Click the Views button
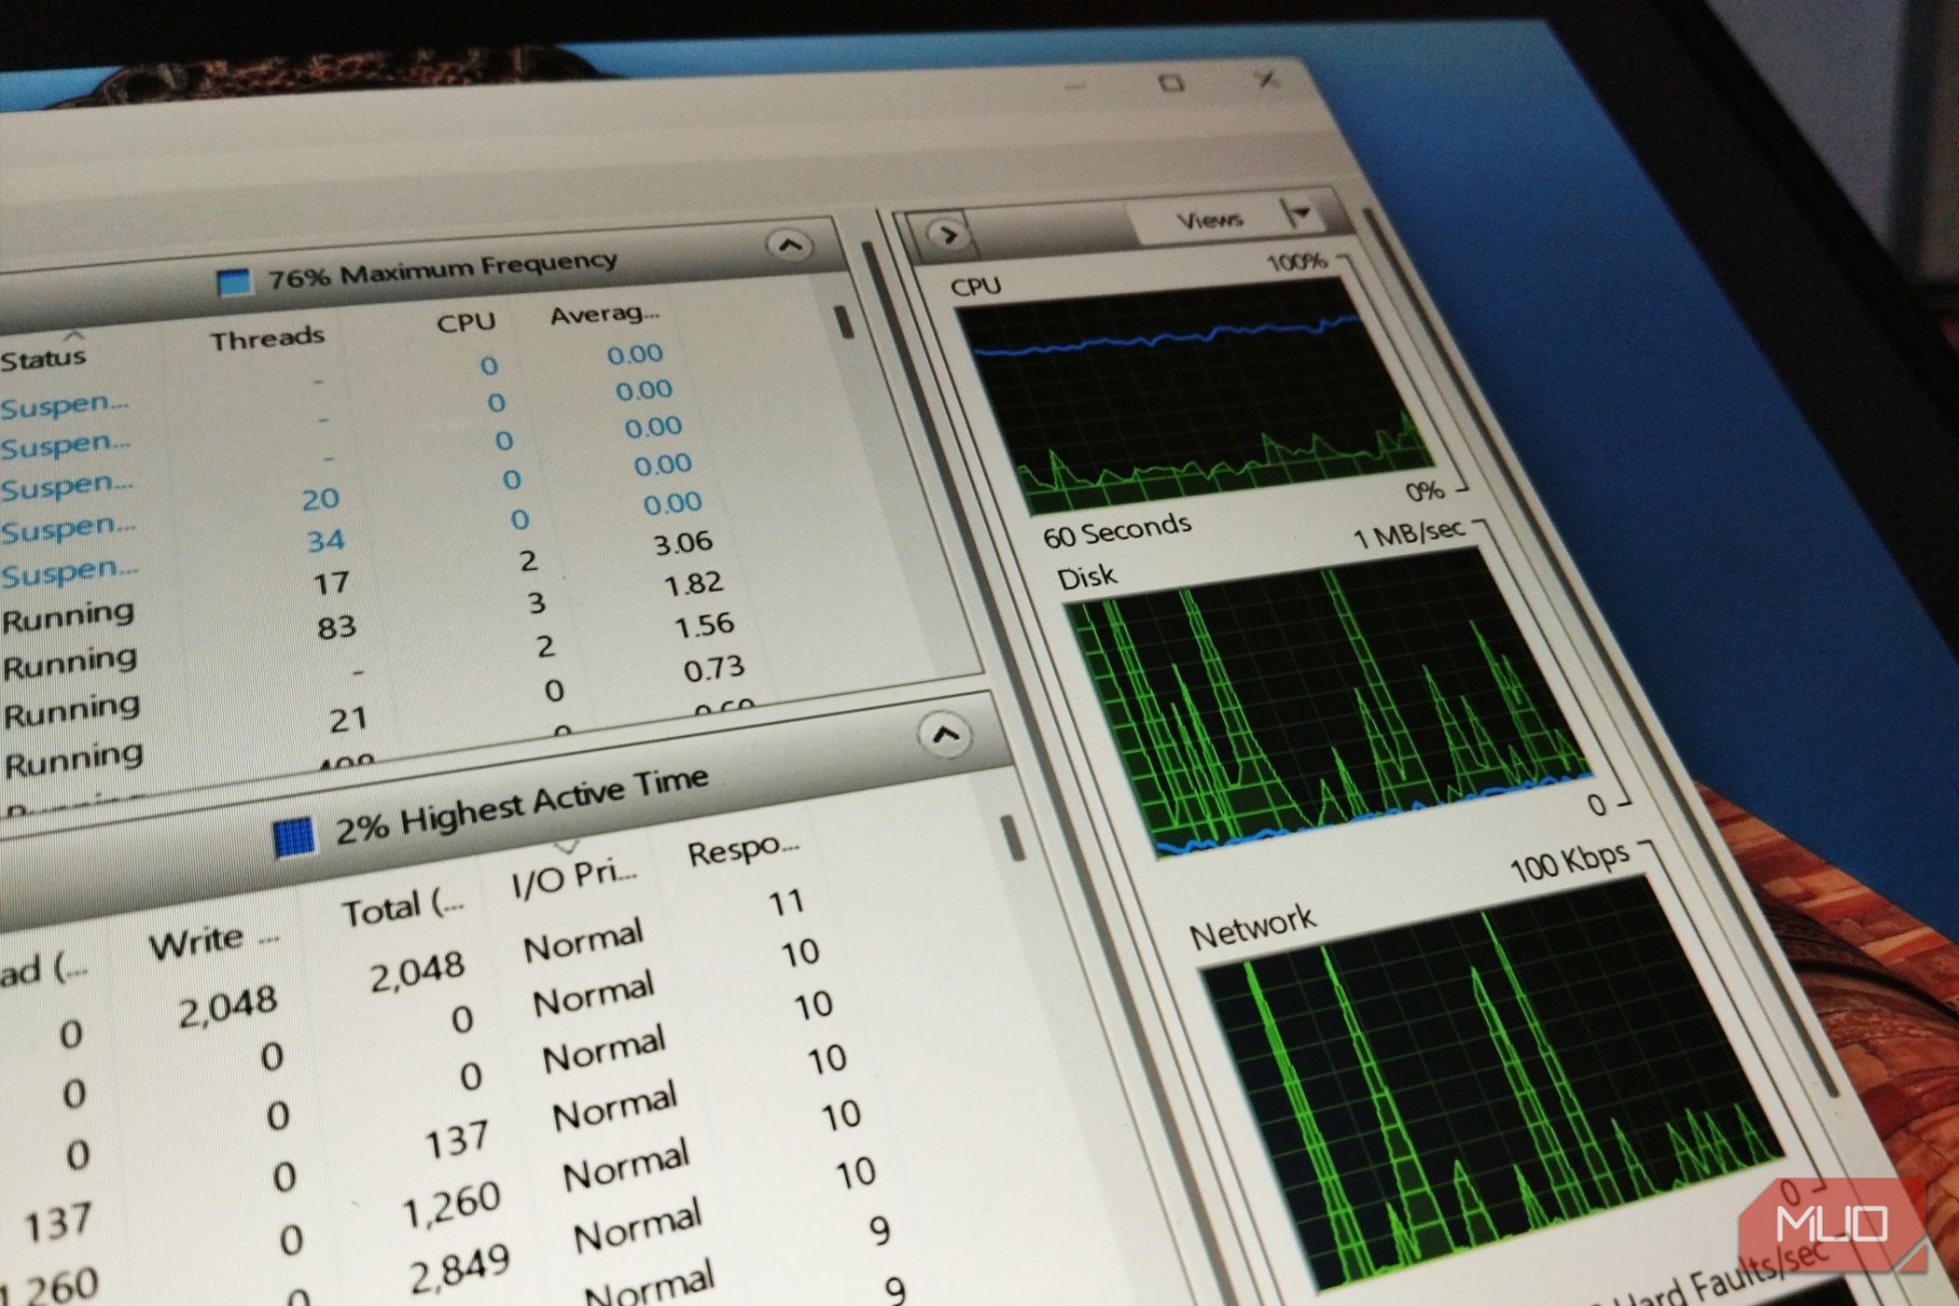 pyautogui.click(x=1210, y=220)
